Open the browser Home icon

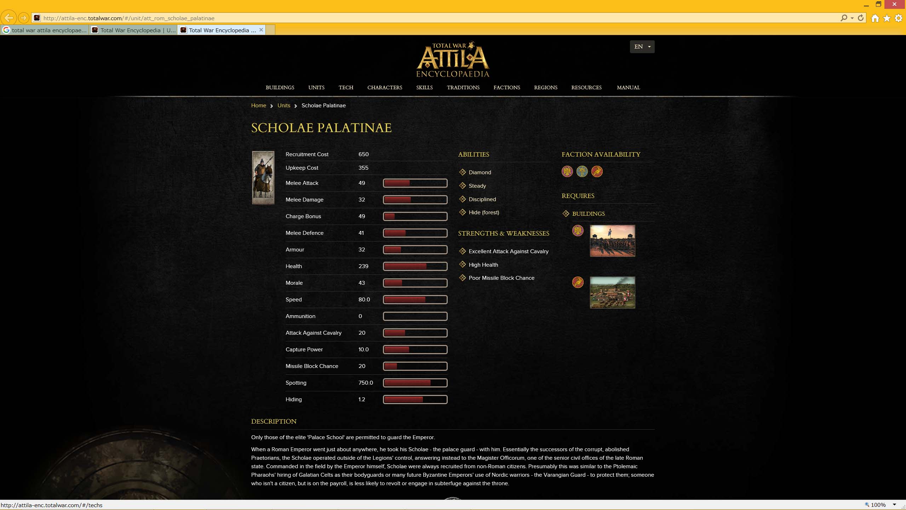tap(875, 18)
